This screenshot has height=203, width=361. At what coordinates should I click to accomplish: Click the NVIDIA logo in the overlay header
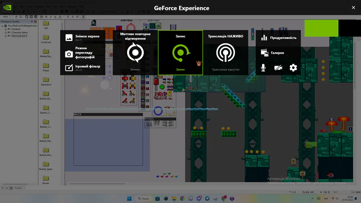pos(7,8)
